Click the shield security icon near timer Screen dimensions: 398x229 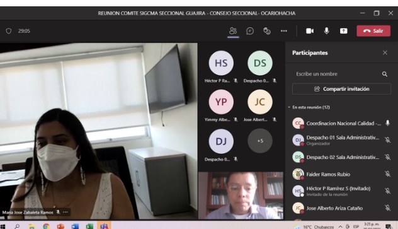click(x=9, y=31)
